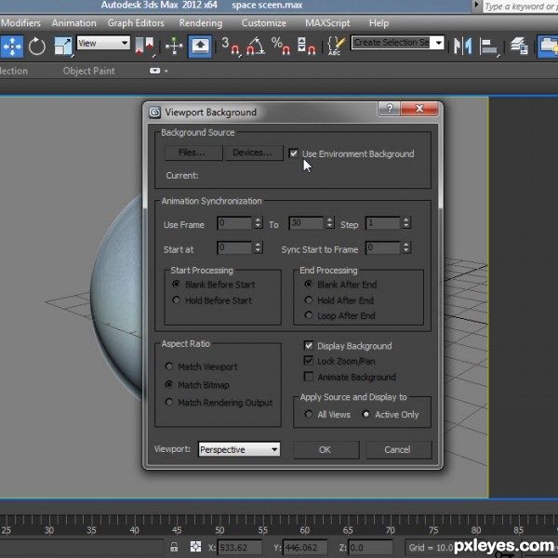
Task: Toggle Select and Manipulate tool
Action: point(174,46)
